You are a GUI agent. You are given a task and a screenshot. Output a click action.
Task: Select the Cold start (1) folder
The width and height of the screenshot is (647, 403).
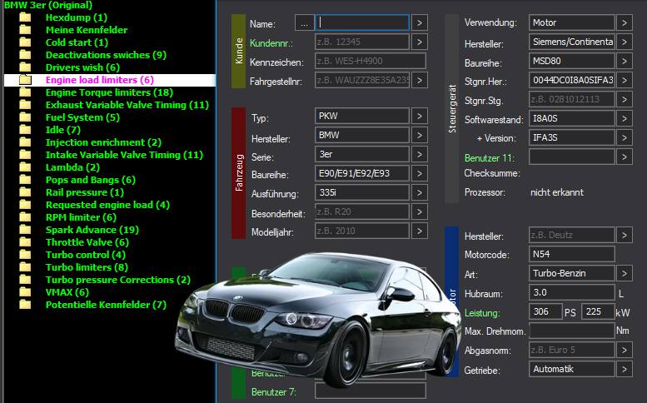click(77, 42)
